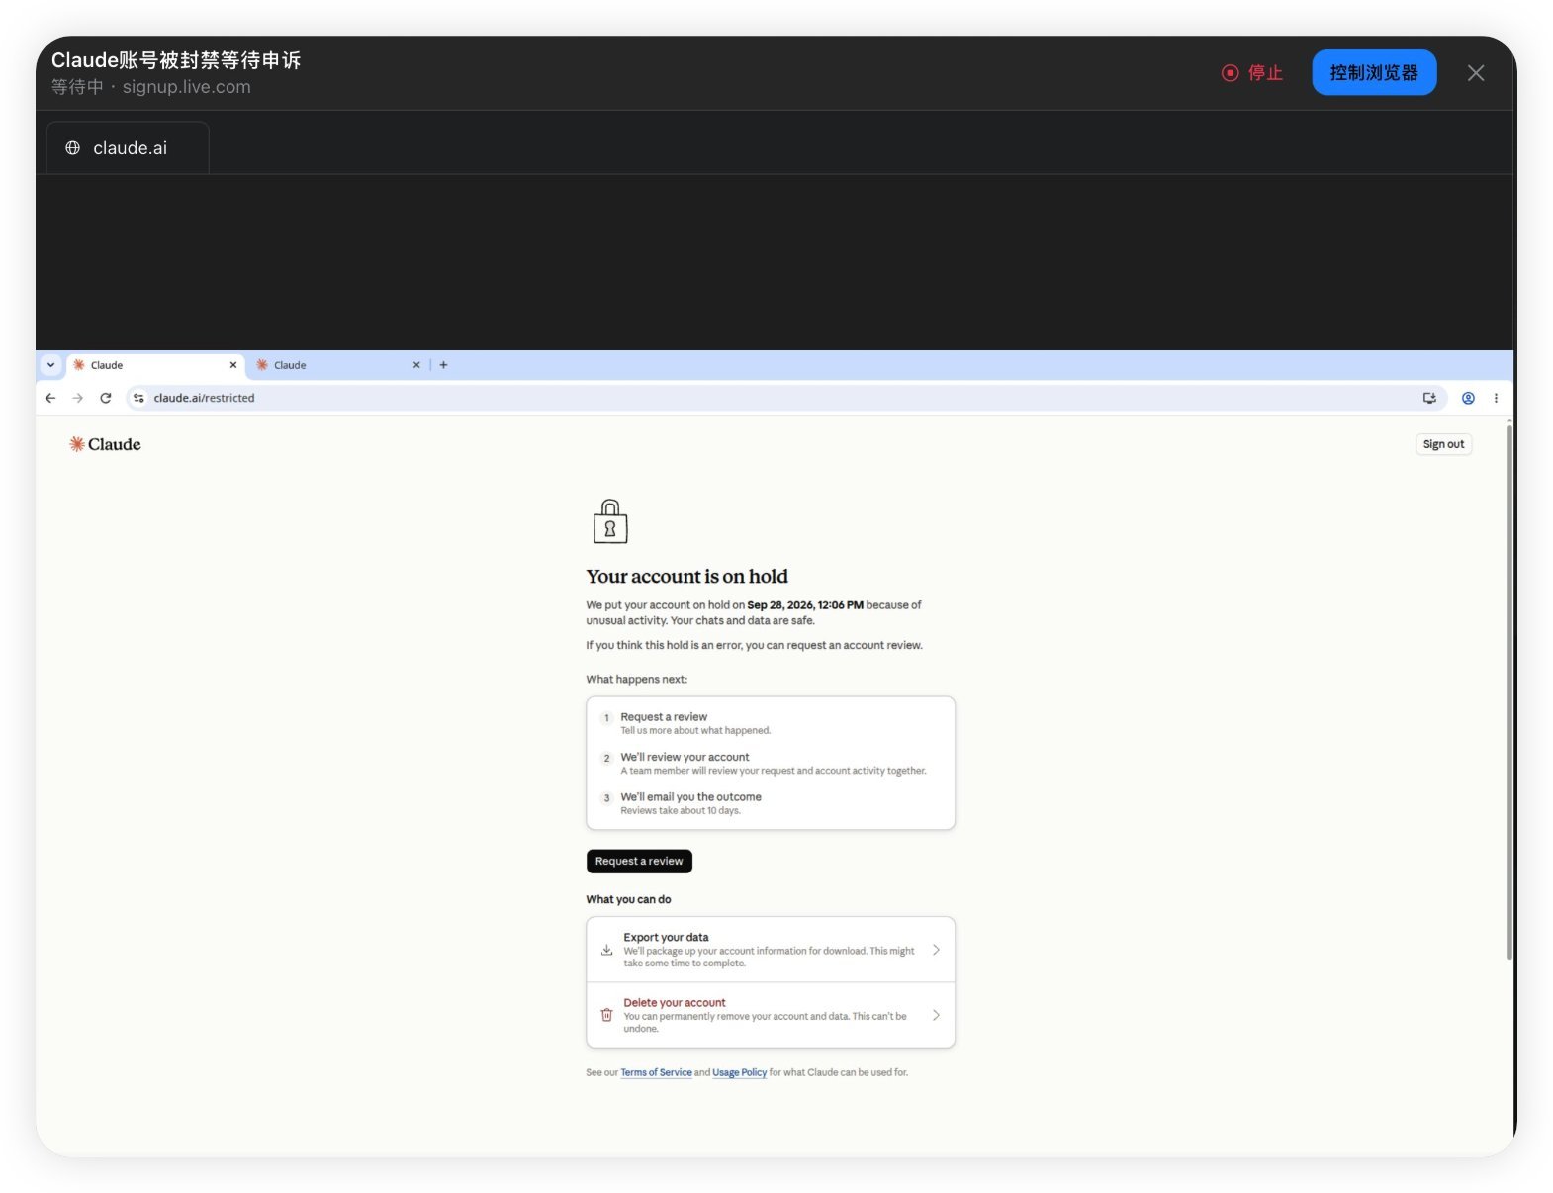Click the red stop recording icon
1553x1193 pixels.
coord(1230,73)
